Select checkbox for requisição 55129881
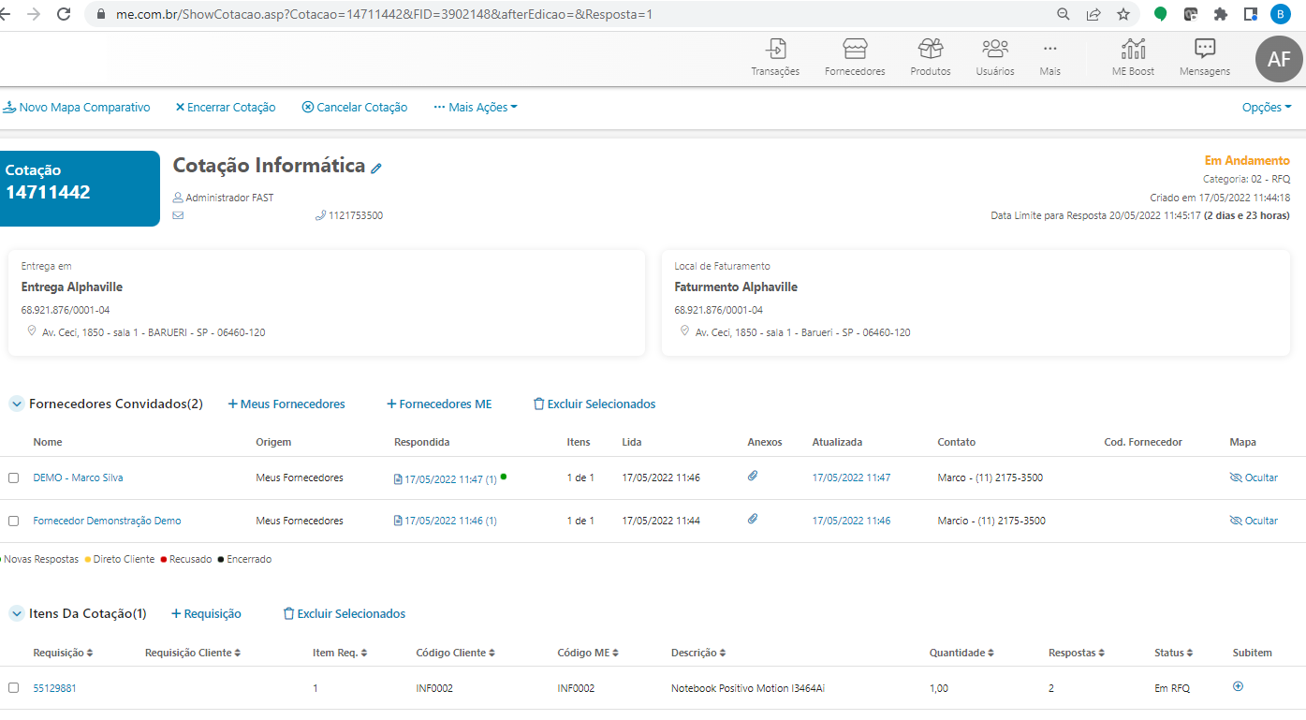This screenshot has height=720, width=1306. [x=13, y=687]
